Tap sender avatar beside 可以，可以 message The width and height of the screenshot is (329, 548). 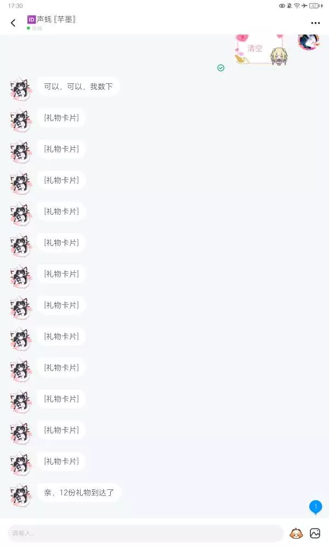tap(21, 89)
